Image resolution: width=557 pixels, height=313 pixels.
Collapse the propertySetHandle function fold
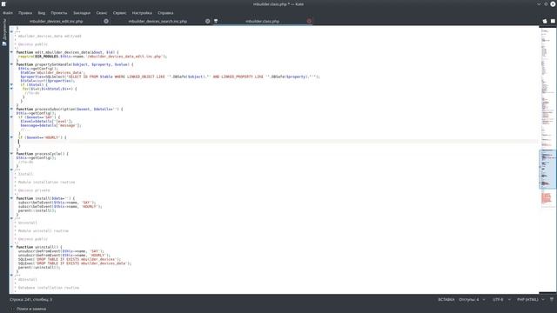pyautogui.click(x=11, y=64)
